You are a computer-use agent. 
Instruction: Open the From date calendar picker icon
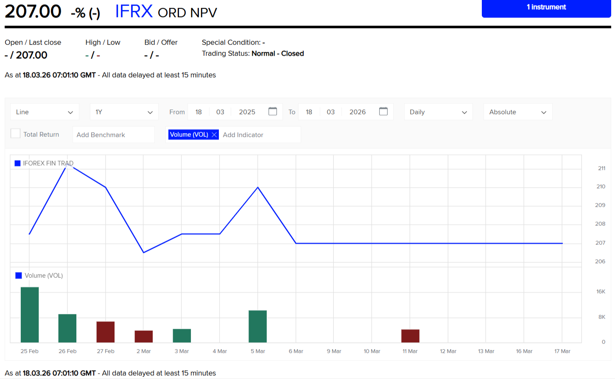pos(273,111)
